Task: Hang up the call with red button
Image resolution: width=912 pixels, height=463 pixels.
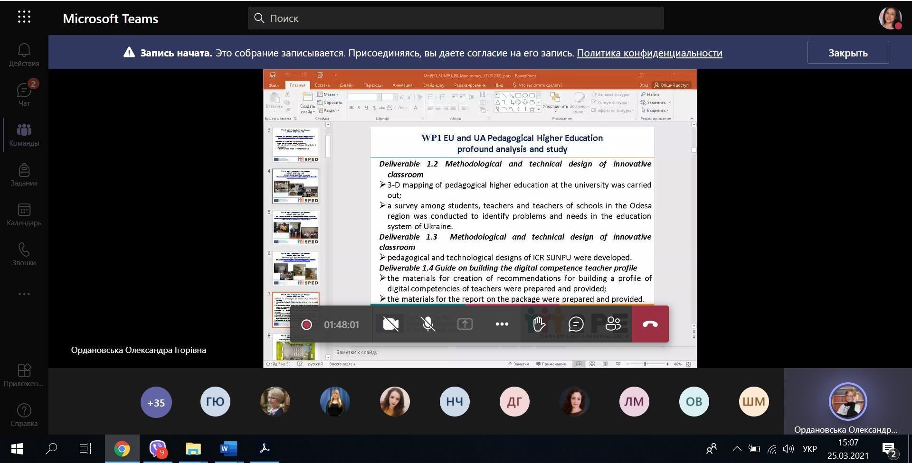Action: (x=650, y=324)
